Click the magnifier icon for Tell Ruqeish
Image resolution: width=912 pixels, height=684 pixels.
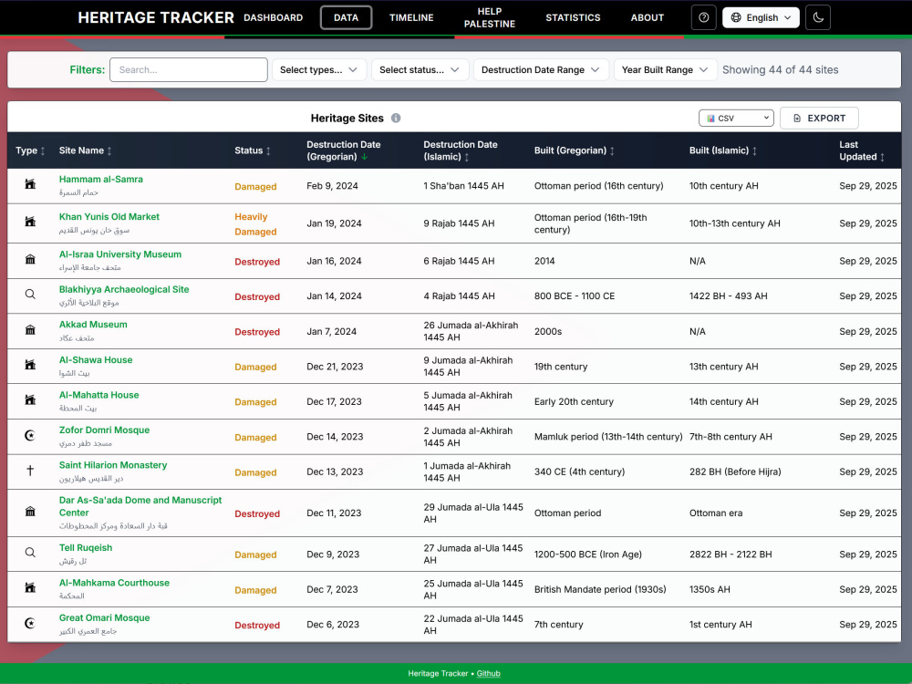click(30, 553)
